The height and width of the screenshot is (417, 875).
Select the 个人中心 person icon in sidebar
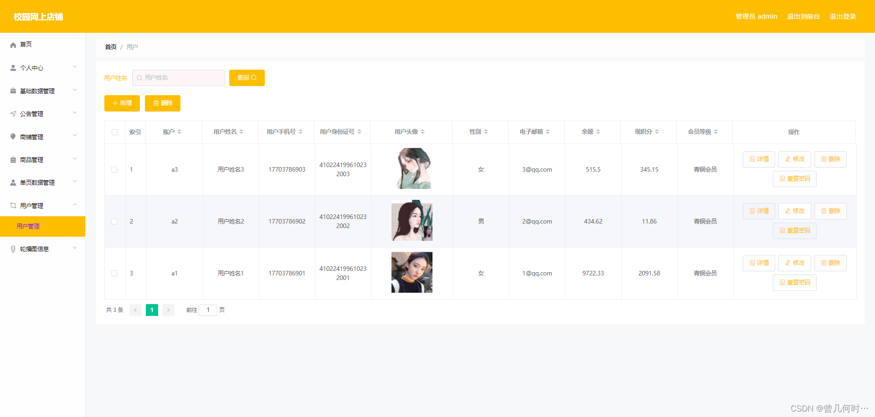tap(12, 67)
